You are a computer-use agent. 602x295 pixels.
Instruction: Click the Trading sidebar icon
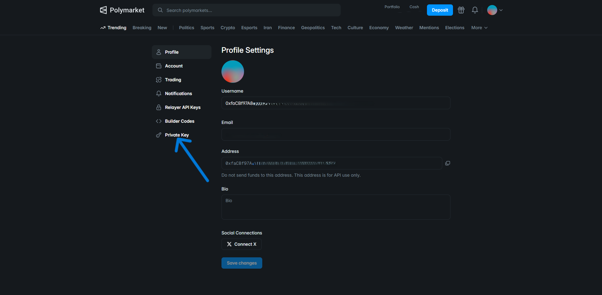click(x=159, y=80)
